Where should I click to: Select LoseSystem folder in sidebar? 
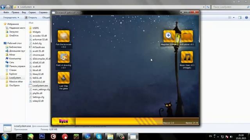pyautogui.click(x=13, y=78)
